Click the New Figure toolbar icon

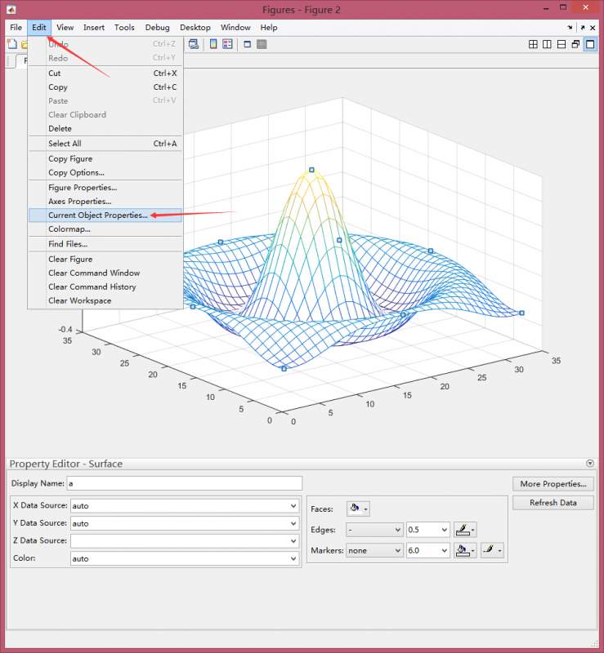pyautogui.click(x=12, y=44)
